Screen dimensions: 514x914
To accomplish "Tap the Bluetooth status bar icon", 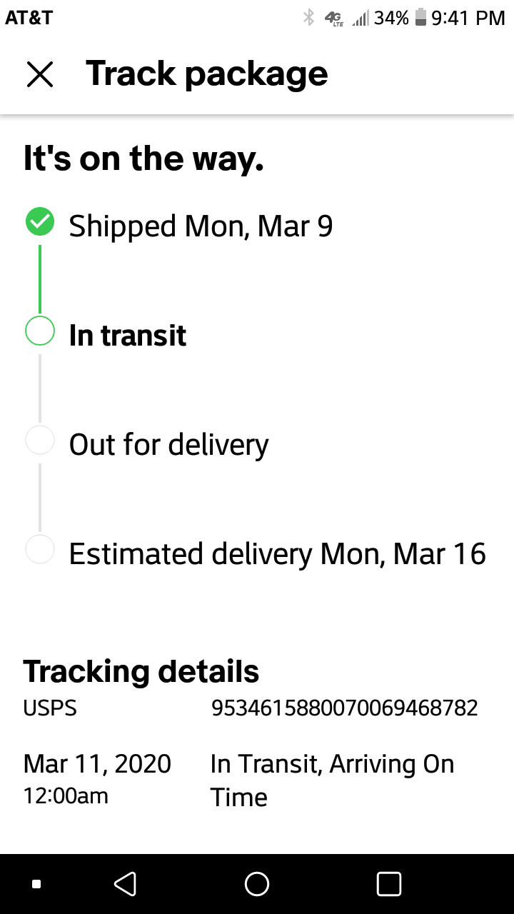I will (308, 18).
